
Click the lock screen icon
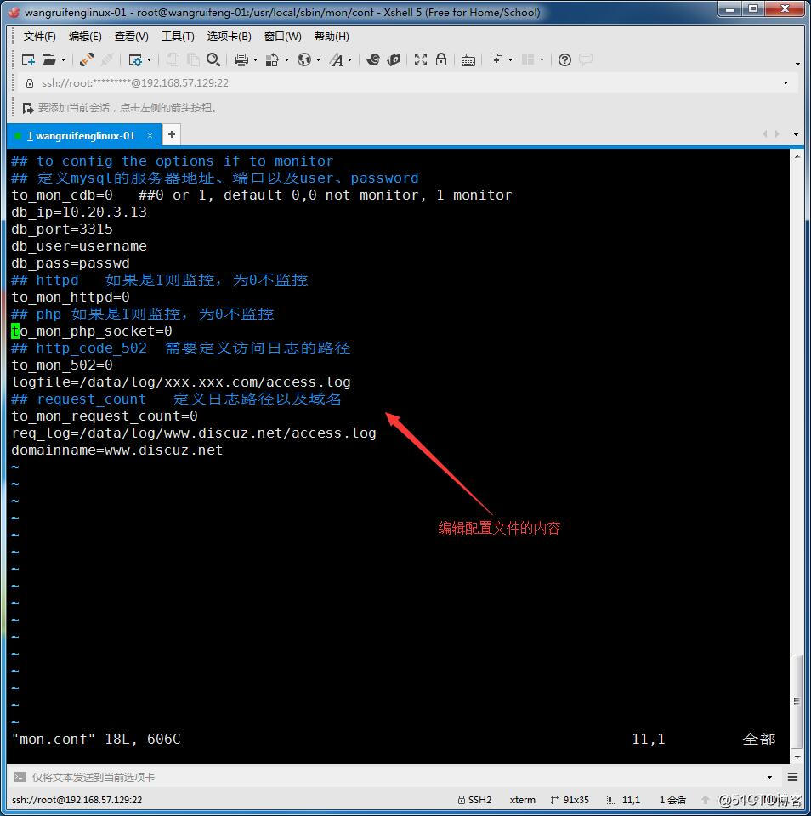pos(441,59)
